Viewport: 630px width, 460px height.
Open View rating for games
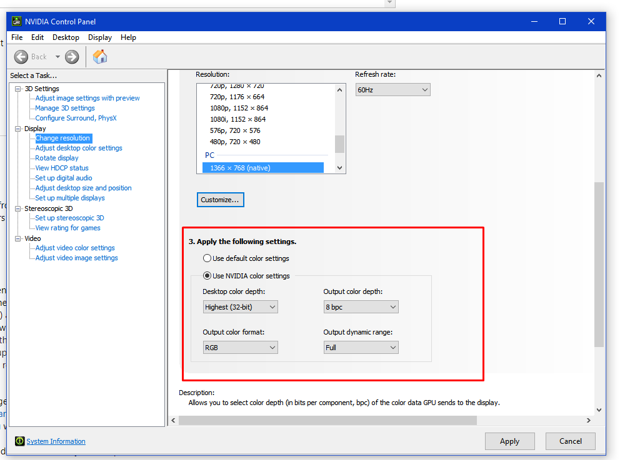coord(67,228)
